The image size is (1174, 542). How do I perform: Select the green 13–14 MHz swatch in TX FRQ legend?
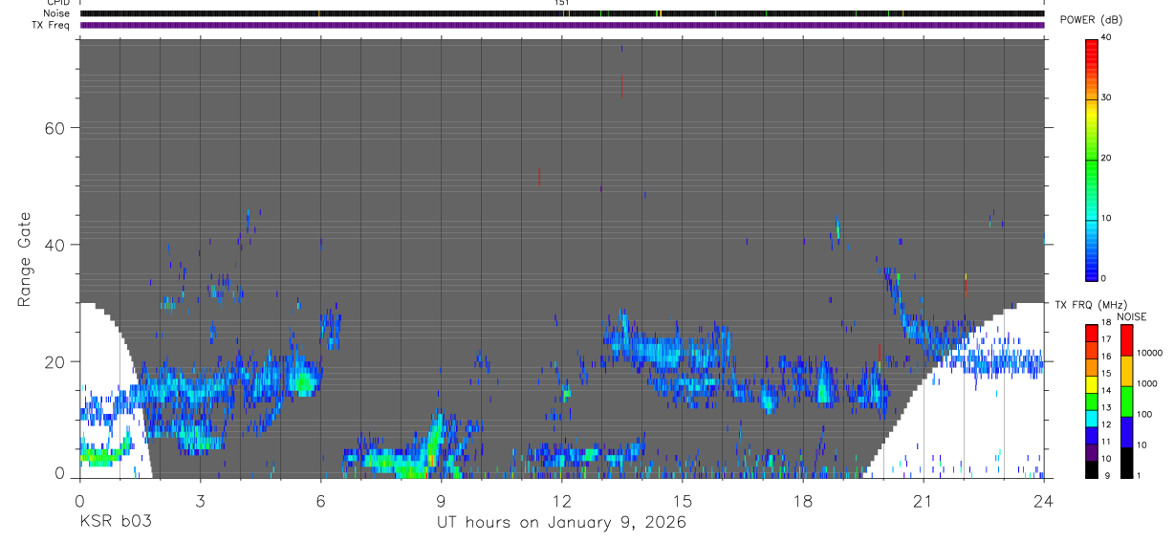click(x=1091, y=401)
